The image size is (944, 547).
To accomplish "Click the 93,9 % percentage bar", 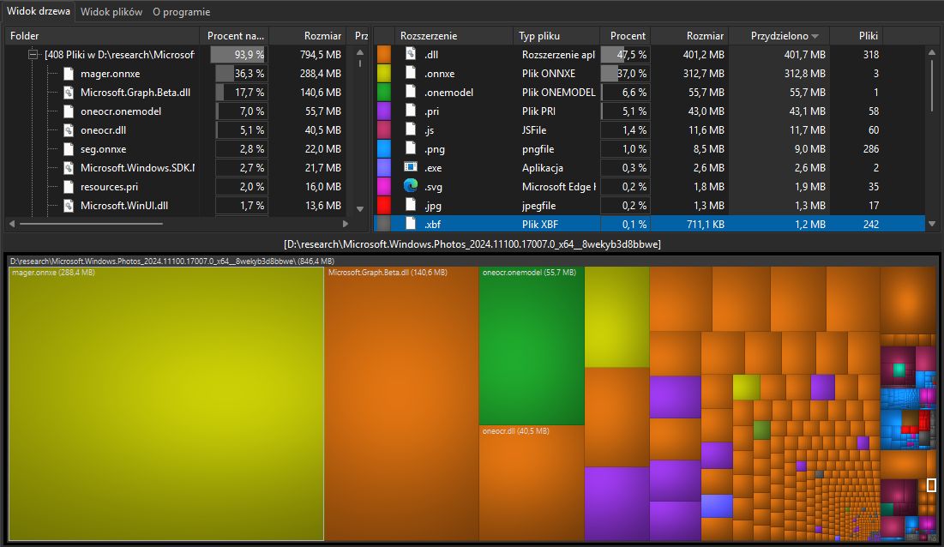I will pos(238,55).
